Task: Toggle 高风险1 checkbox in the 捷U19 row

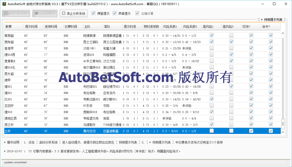Action: pyautogui.click(x=212, y=112)
